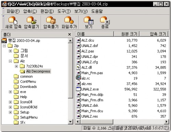Open the 도움말 menu

coord(97,11)
